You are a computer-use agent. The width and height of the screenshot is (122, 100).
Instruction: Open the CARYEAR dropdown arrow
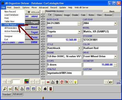(115, 23)
